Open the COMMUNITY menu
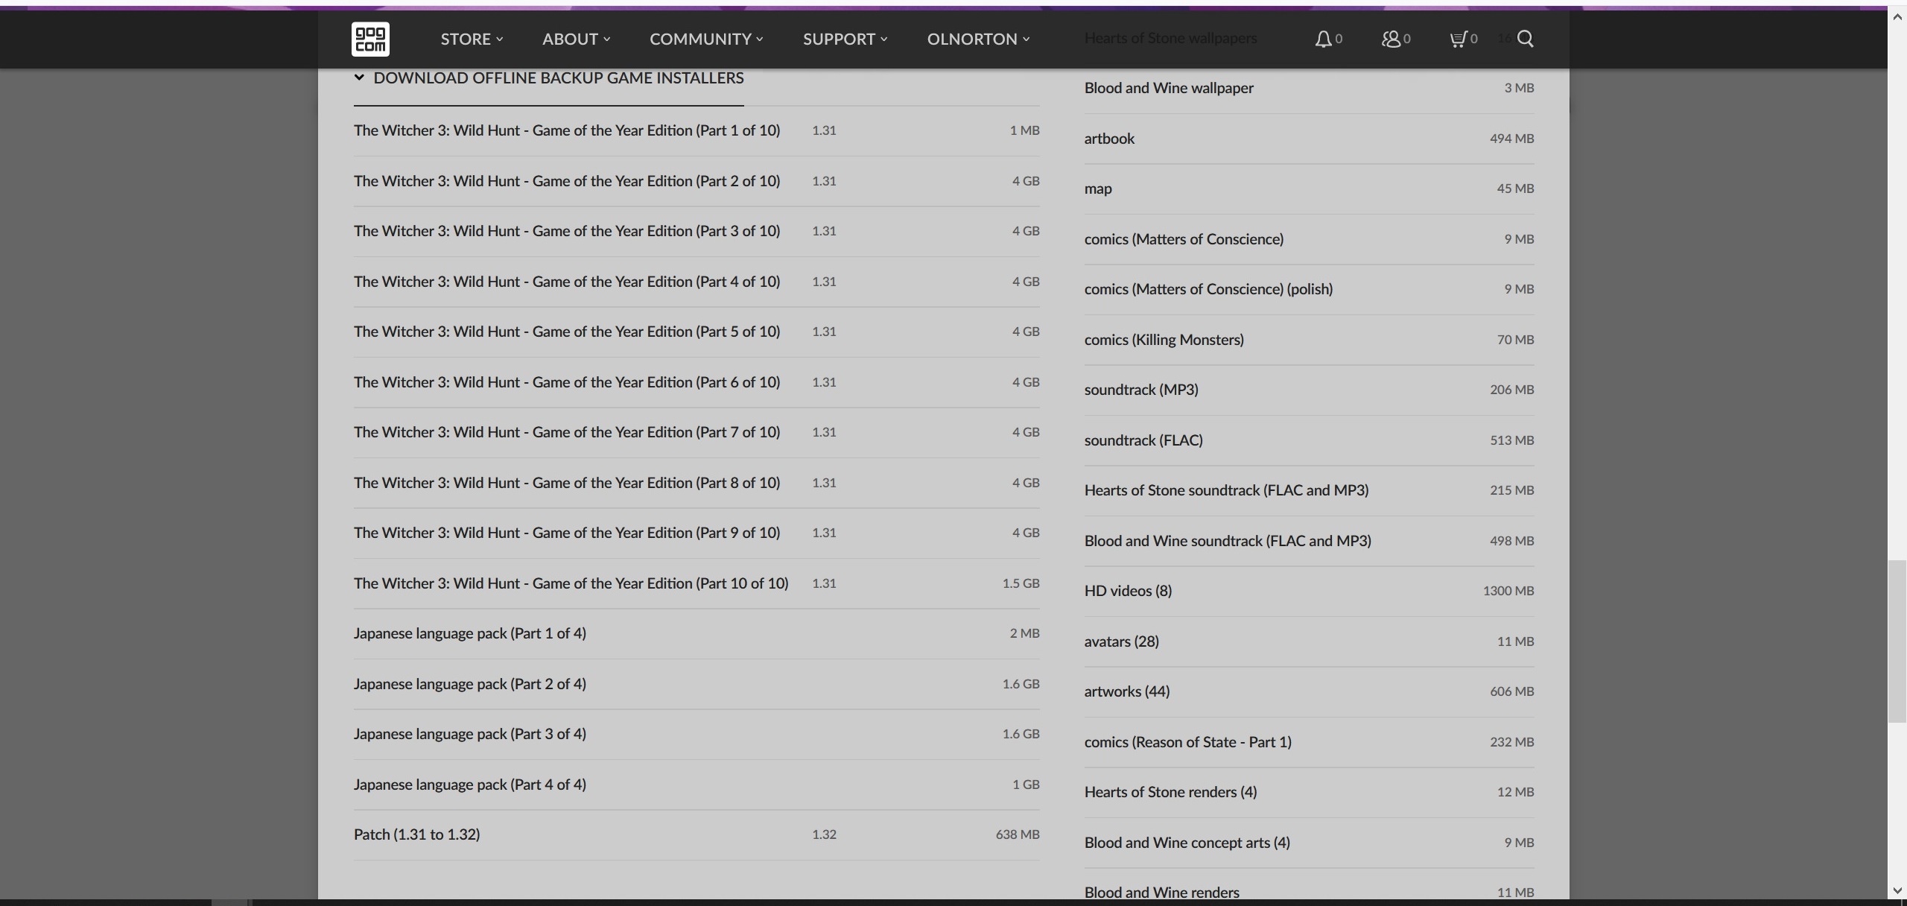The image size is (1907, 906). (x=706, y=39)
